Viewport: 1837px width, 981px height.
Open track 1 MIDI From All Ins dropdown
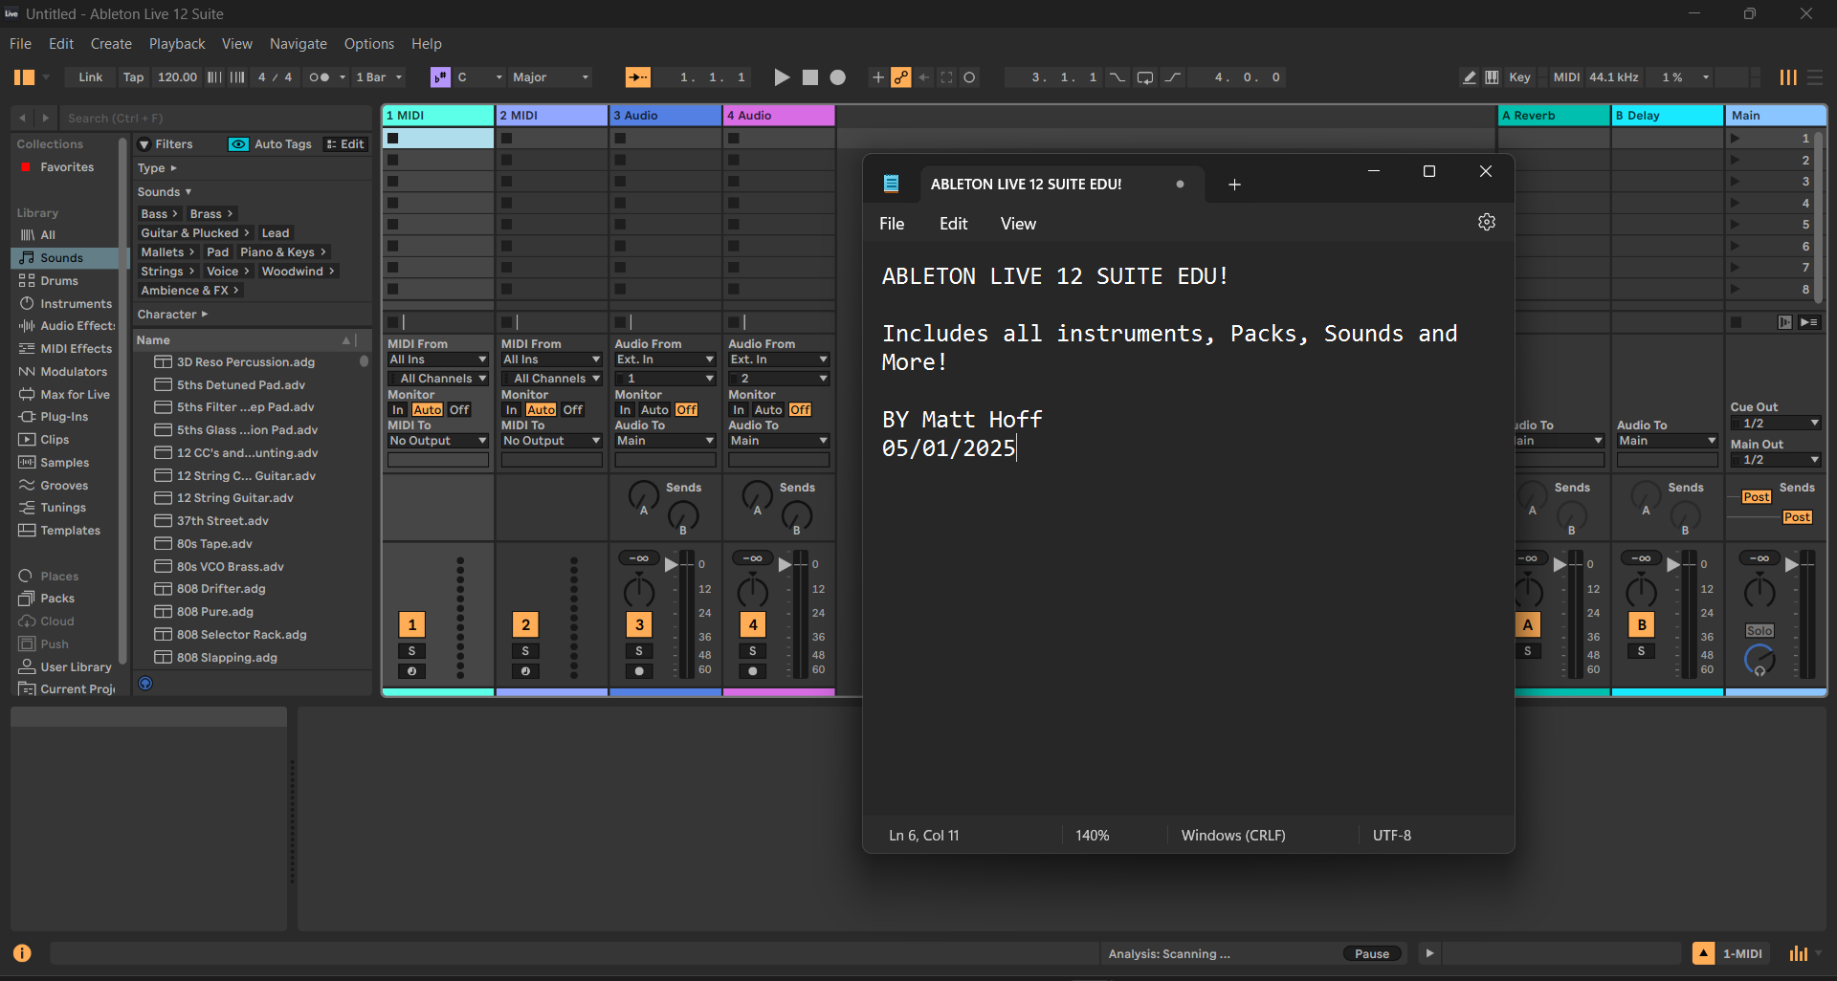click(438, 360)
